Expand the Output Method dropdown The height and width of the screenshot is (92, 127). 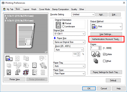pos(106,27)
